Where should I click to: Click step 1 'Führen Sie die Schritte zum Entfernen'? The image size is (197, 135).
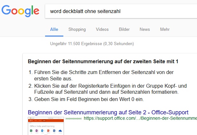click(x=104, y=75)
